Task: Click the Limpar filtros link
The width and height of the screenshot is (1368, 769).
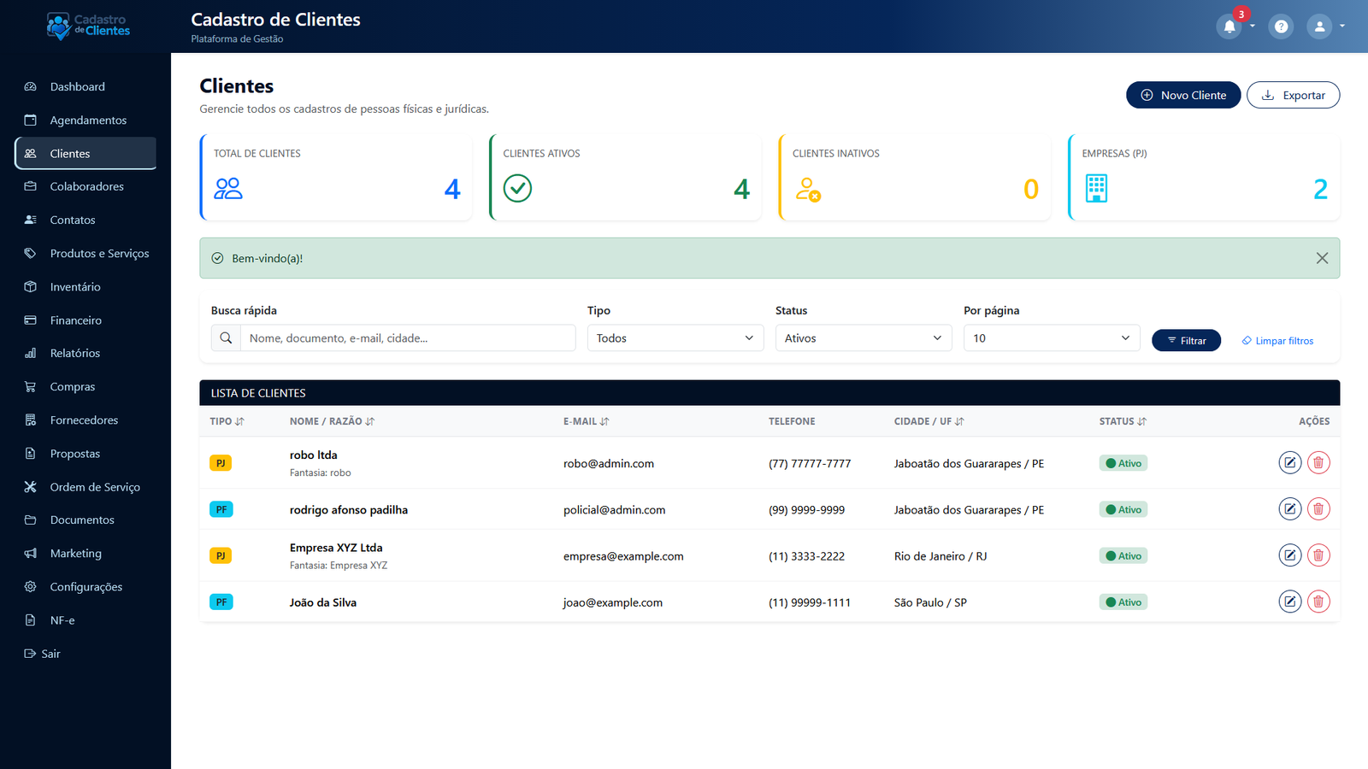Action: pos(1277,340)
